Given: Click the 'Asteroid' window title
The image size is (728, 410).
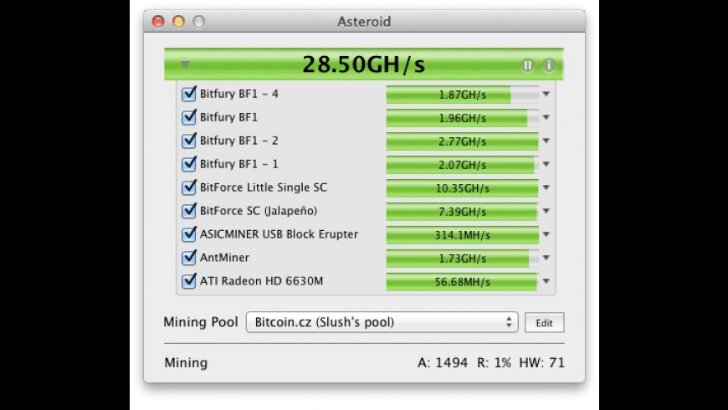Looking at the screenshot, I should tap(364, 22).
